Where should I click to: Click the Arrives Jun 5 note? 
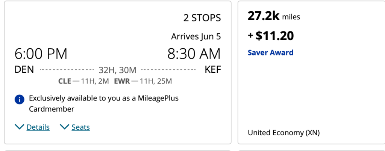[196, 36]
